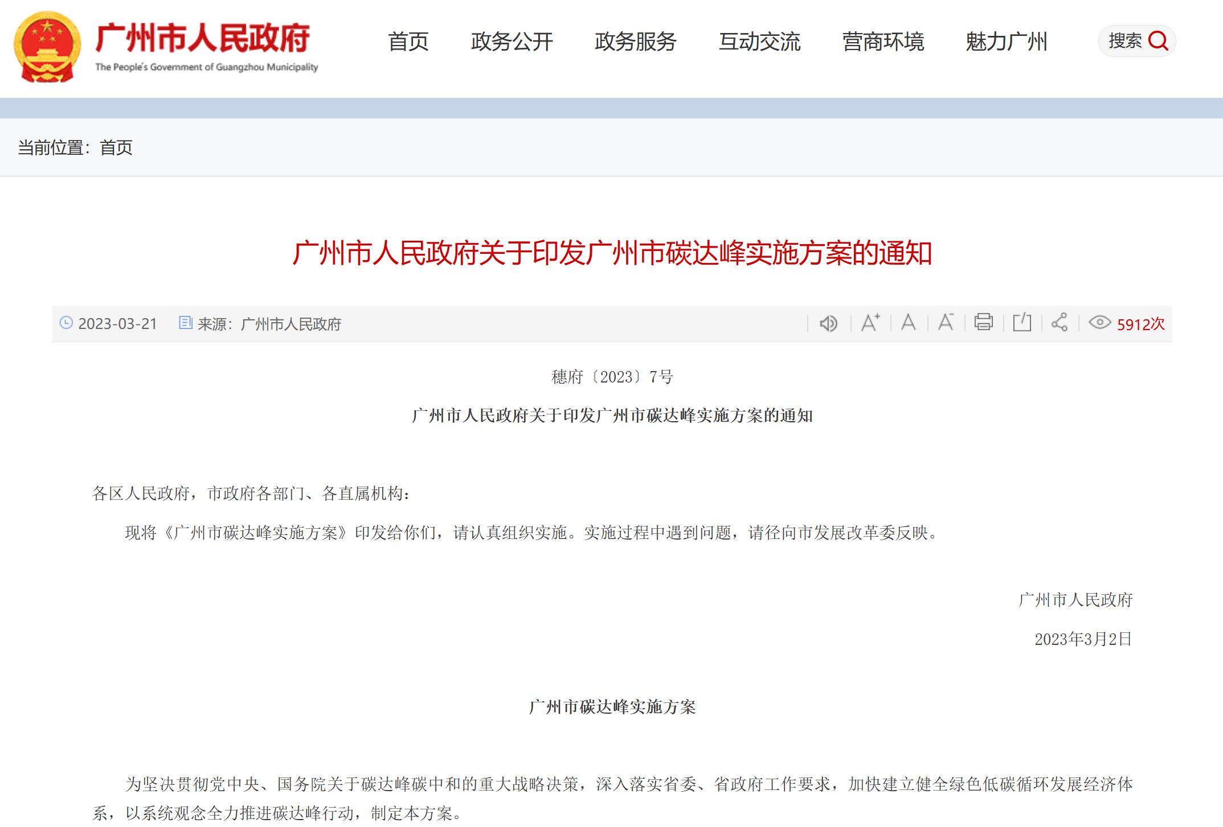Image resolution: width=1223 pixels, height=827 pixels.
Task: Open the 魅力广州 navigation menu
Action: [x=1007, y=42]
